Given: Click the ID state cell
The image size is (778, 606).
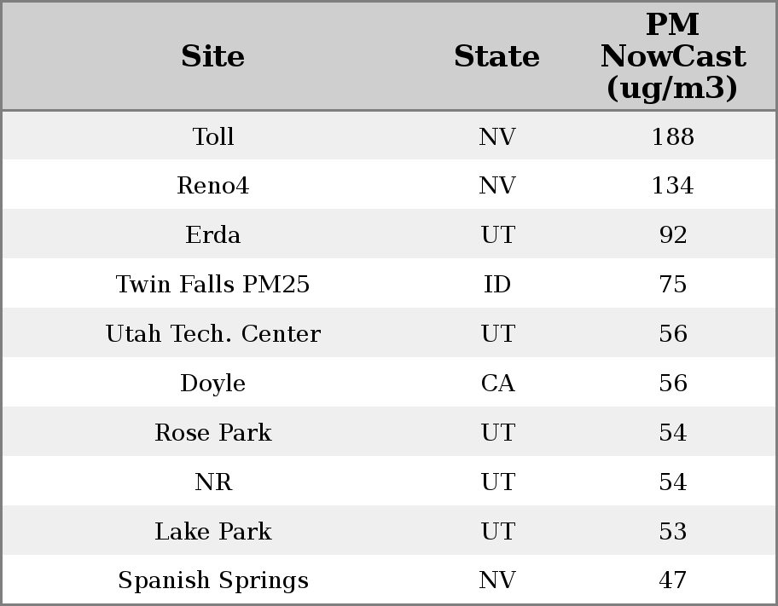Looking at the screenshot, I should click(x=496, y=285).
